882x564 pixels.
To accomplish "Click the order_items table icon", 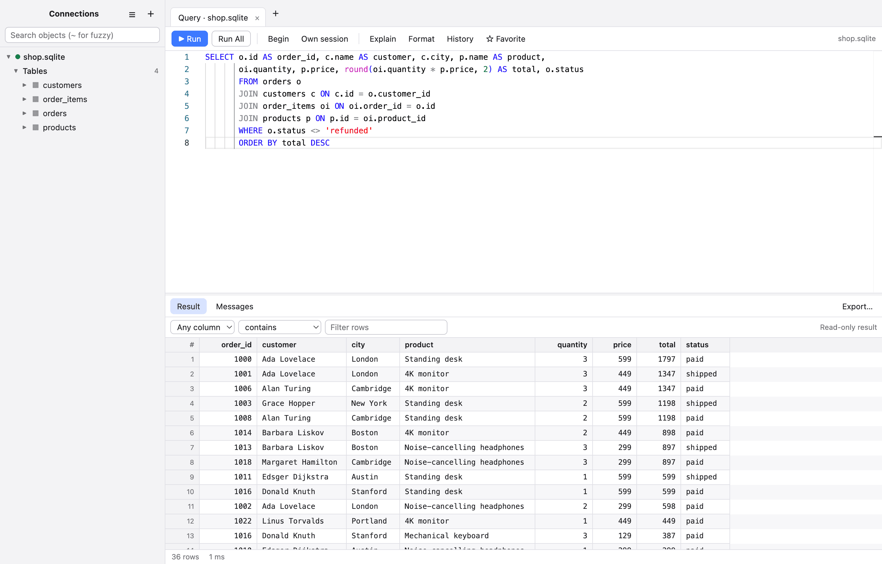I will coord(36,99).
